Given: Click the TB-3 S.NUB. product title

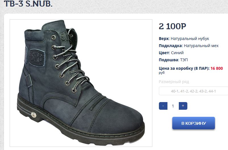Looking at the screenshot, I should [x=28, y=3].
